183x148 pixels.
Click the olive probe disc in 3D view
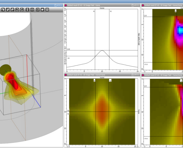5,70
